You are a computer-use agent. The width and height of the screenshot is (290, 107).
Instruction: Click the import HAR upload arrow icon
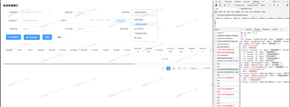274,5
